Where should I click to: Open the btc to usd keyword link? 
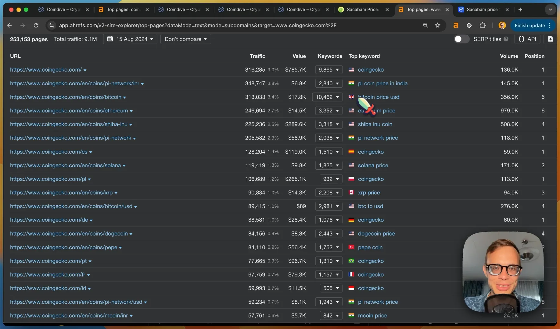pyautogui.click(x=371, y=206)
